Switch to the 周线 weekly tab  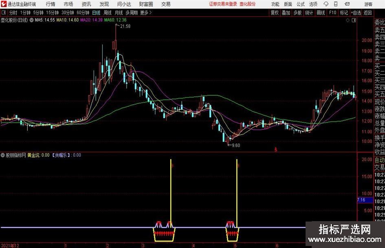tap(108, 13)
